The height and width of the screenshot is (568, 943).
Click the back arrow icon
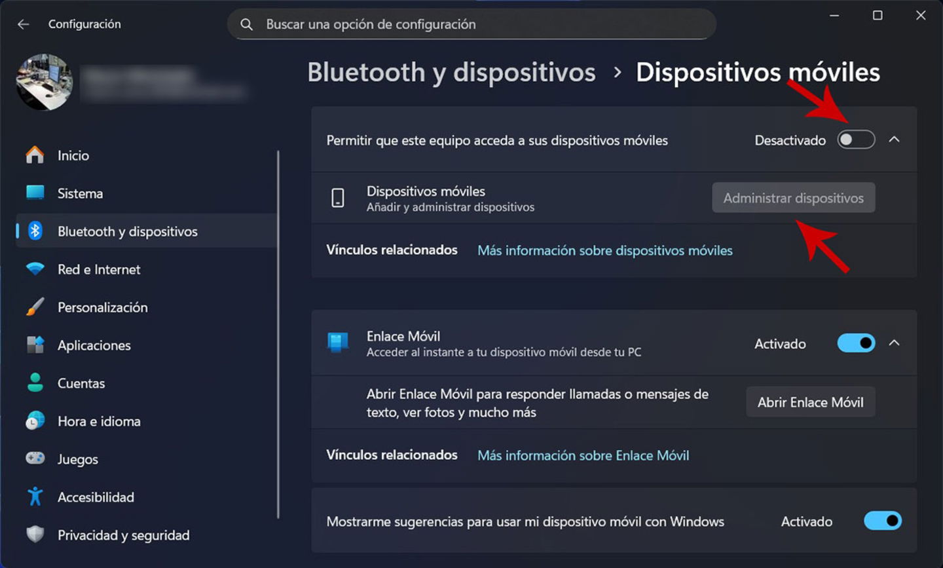coord(24,24)
